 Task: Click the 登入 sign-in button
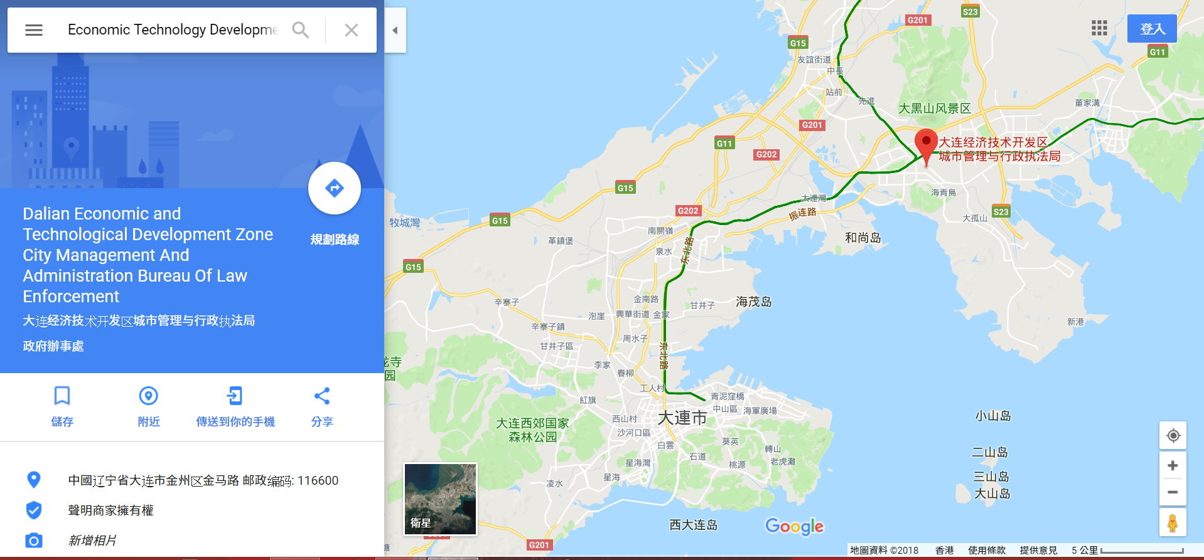click(1152, 29)
